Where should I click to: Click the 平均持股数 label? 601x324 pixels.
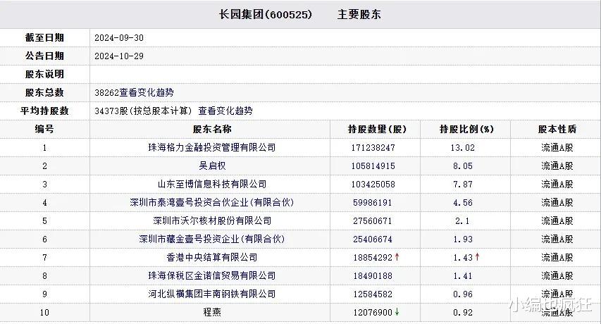[44, 111]
